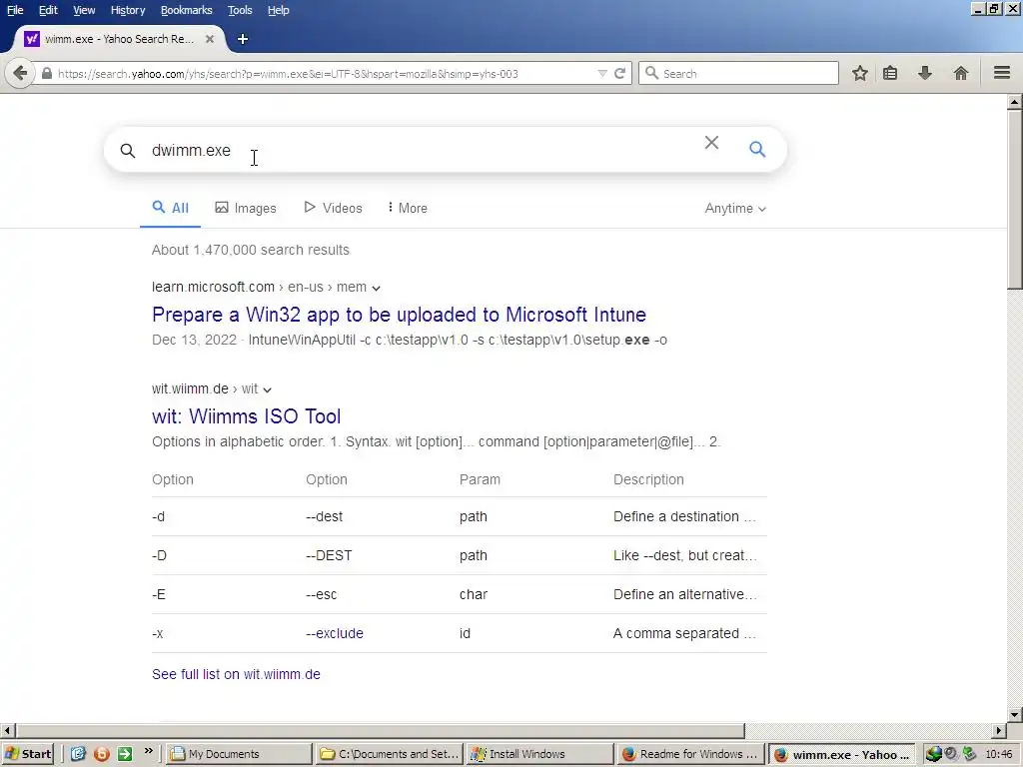Expand quick launch overflow chevron
This screenshot has height=767, width=1023.
[x=149, y=751]
